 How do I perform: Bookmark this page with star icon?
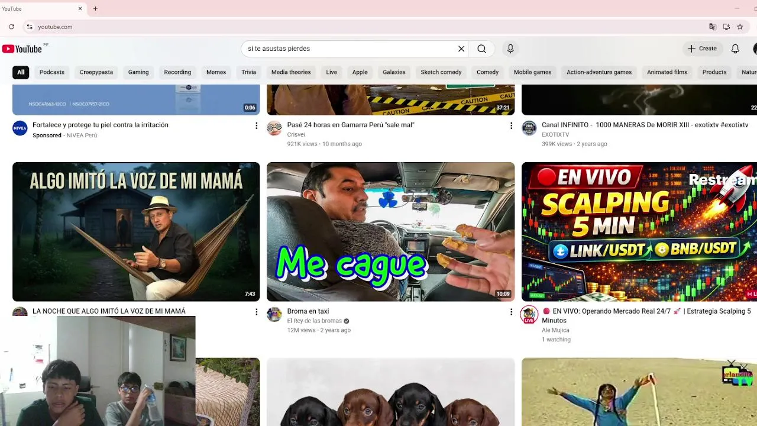pyautogui.click(x=740, y=27)
